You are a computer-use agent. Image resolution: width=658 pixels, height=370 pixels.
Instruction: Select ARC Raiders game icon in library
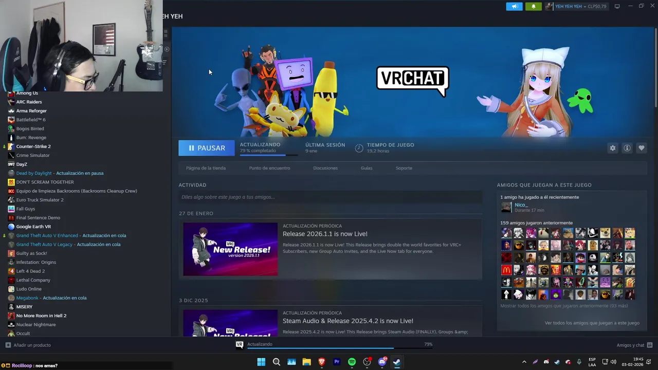tap(11, 102)
